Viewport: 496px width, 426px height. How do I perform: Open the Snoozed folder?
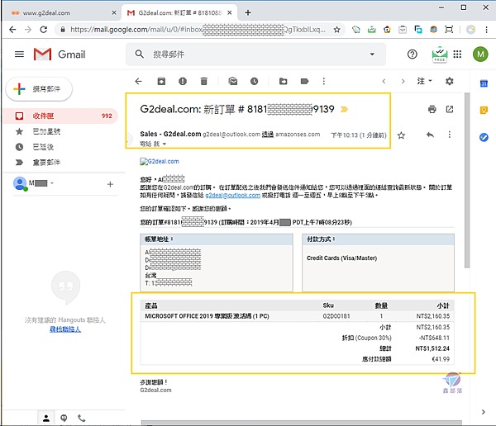point(43,147)
